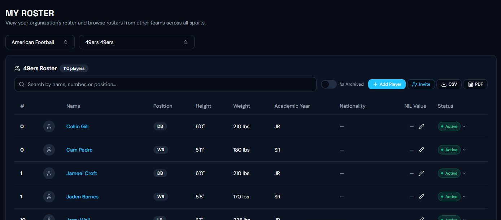Click the Status column header
The height and width of the screenshot is (220, 501).
[x=445, y=106]
